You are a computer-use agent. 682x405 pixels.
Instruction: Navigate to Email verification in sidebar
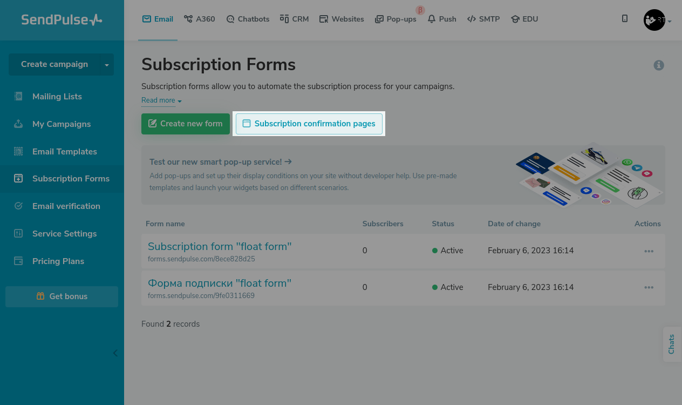click(x=66, y=206)
